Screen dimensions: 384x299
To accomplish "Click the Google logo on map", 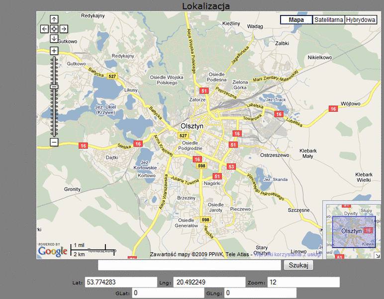I will (52, 251).
